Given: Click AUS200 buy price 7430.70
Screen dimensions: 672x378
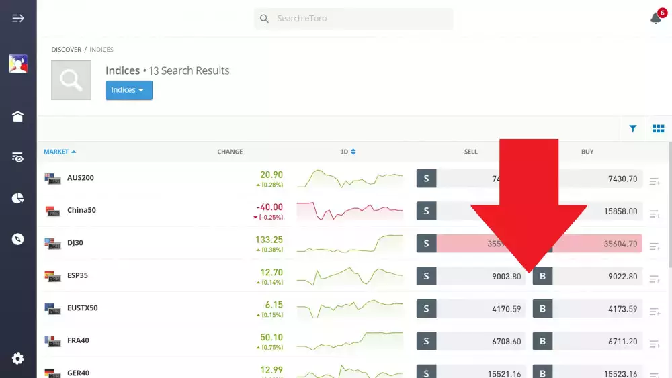Looking at the screenshot, I should pyautogui.click(x=622, y=179).
